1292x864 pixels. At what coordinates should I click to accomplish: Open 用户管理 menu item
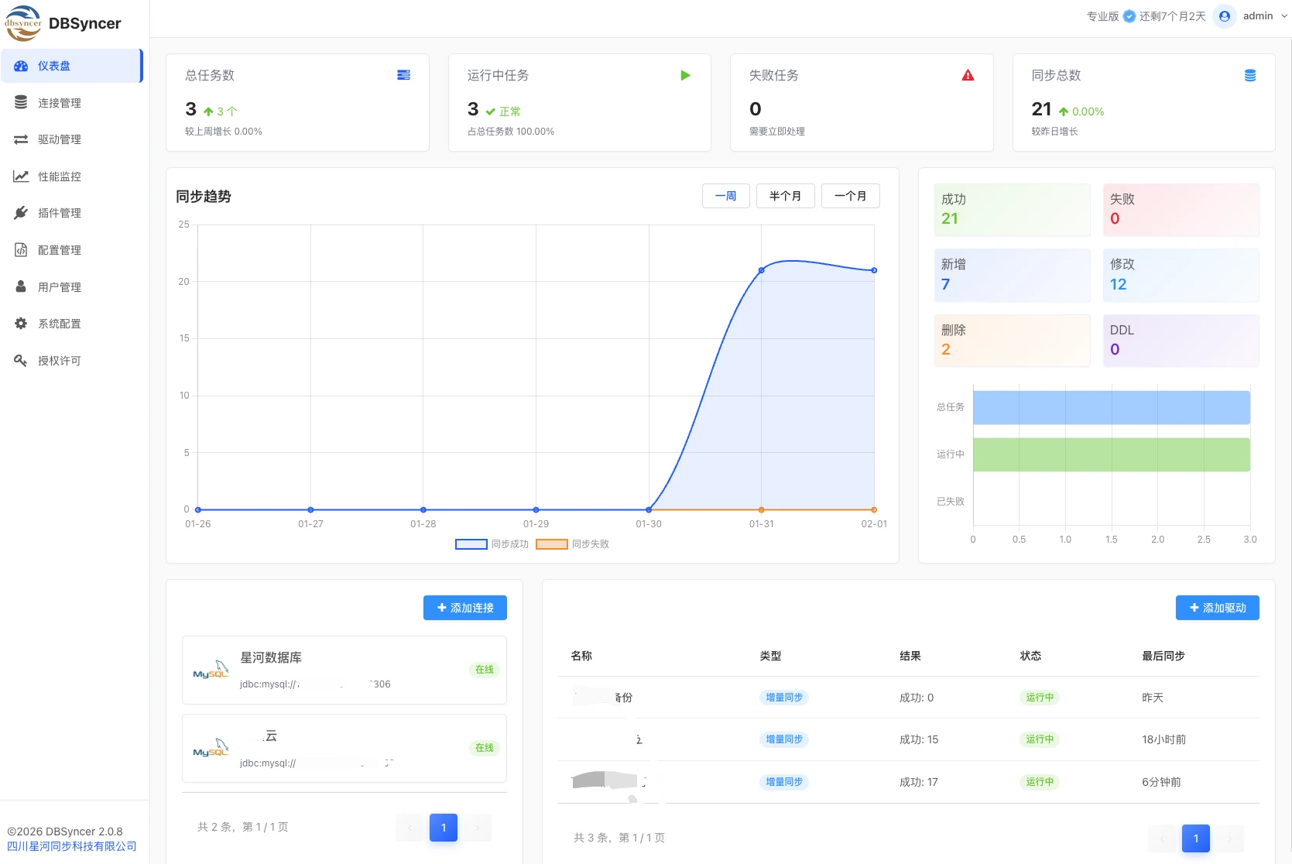click(x=71, y=286)
